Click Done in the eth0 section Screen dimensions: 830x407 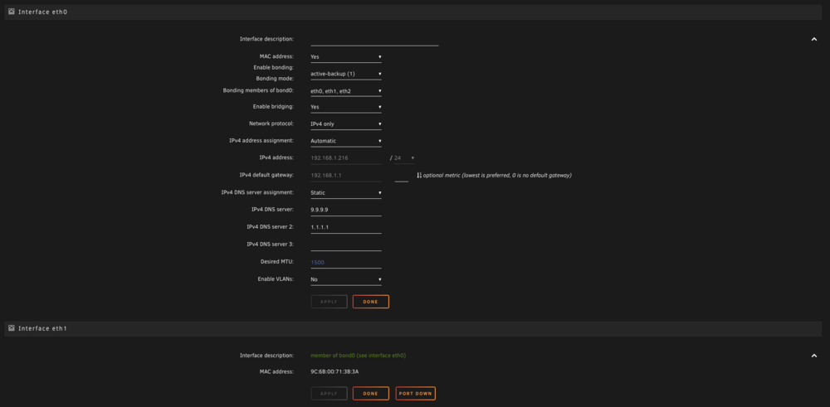tap(370, 302)
